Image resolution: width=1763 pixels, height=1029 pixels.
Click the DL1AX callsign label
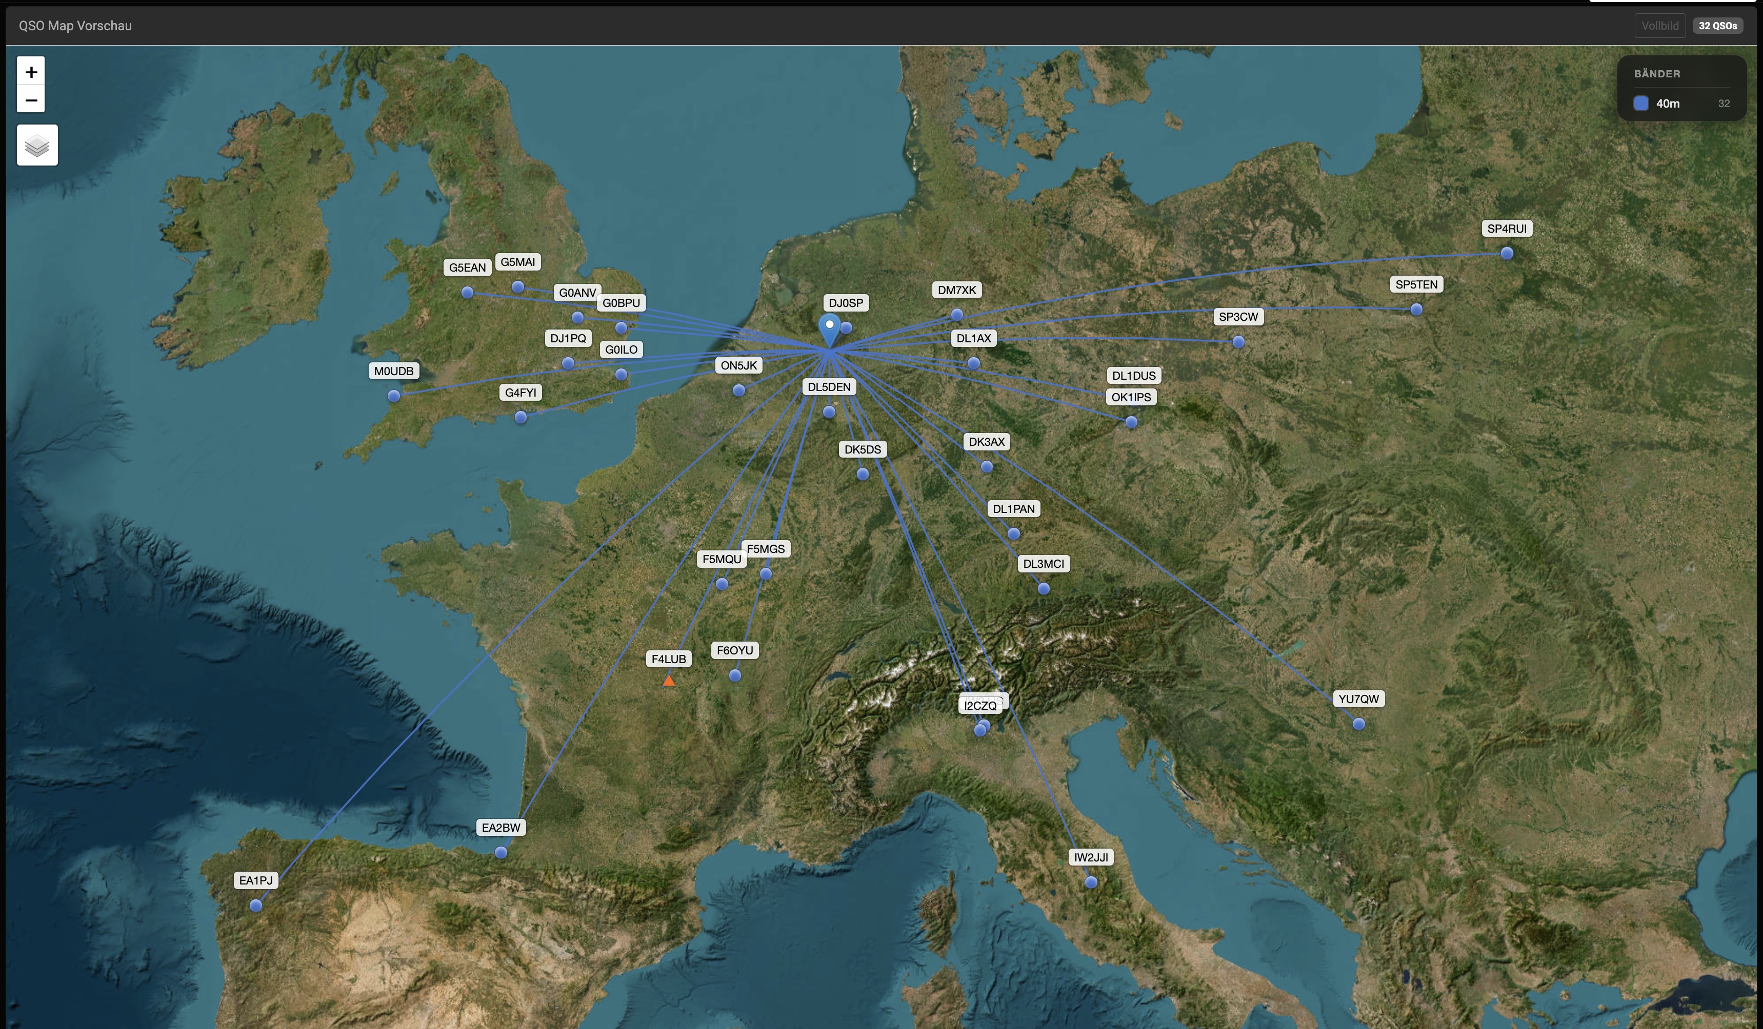tap(973, 338)
